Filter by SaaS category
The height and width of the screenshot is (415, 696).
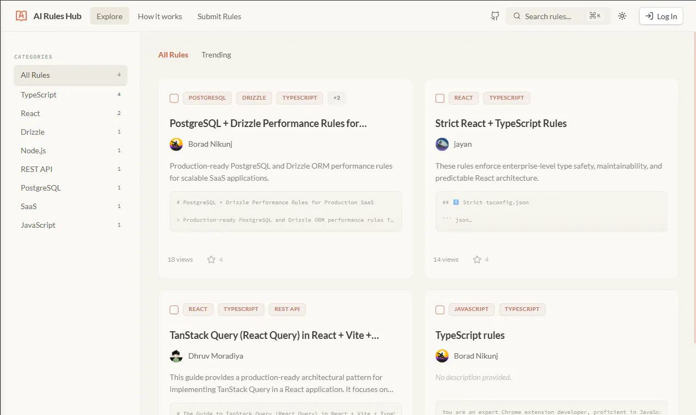point(71,206)
